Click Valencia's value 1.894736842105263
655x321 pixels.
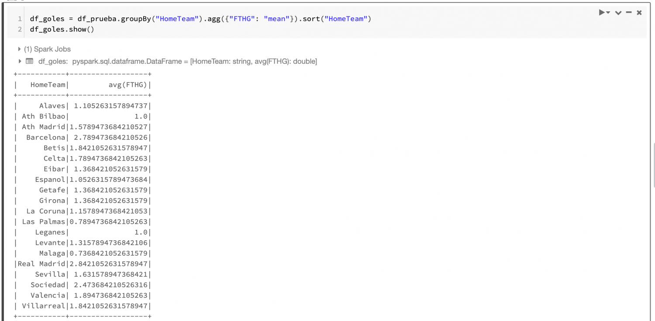tap(110, 296)
